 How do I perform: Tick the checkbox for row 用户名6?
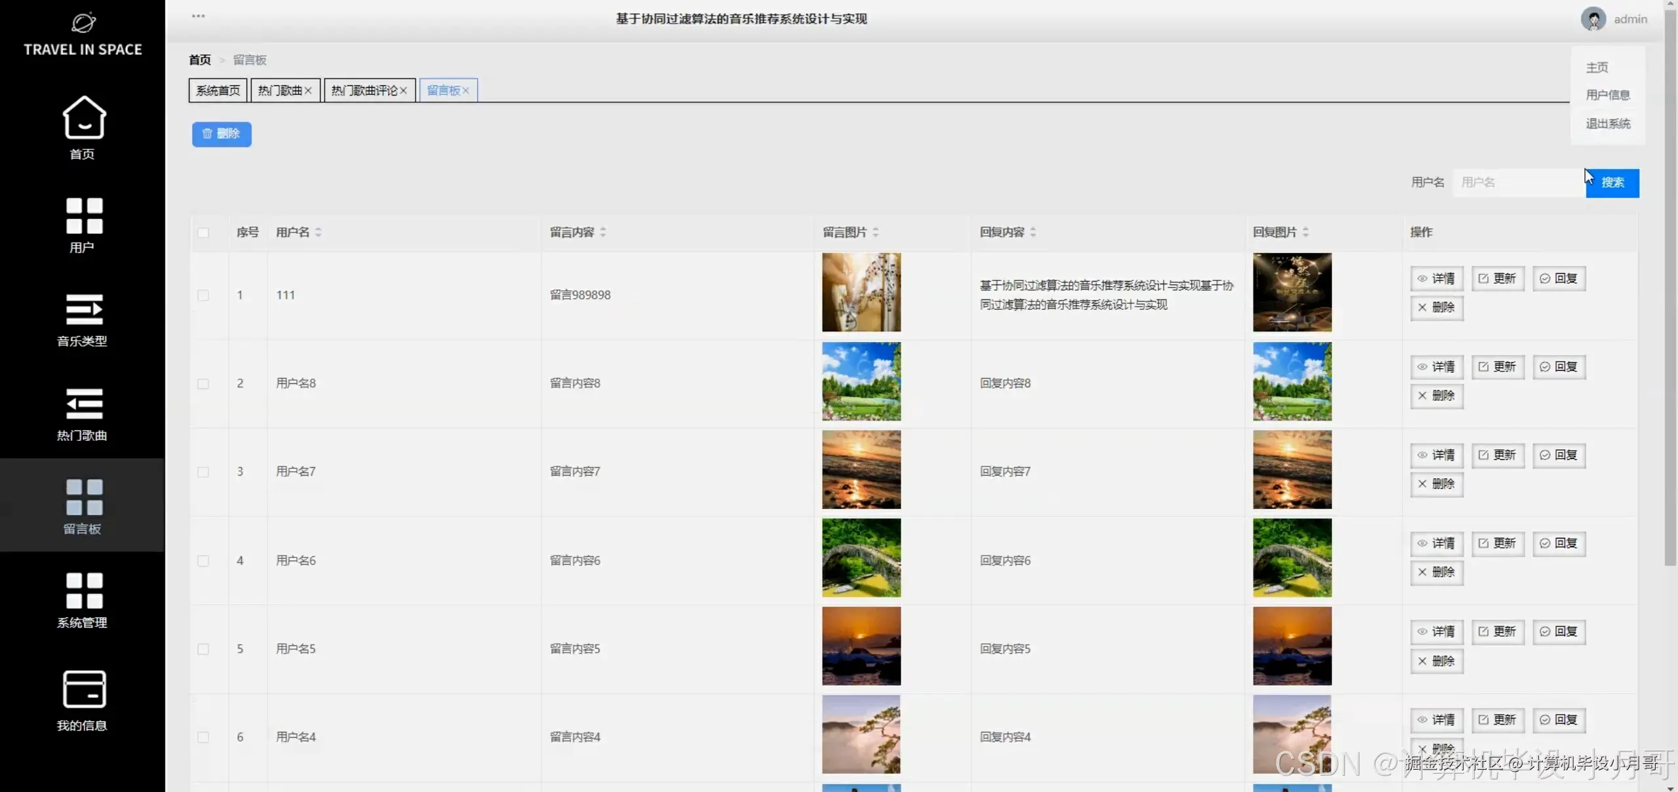[x=203, y=561]
